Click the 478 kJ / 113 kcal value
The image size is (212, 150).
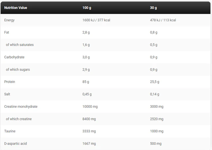click(163, 20)
